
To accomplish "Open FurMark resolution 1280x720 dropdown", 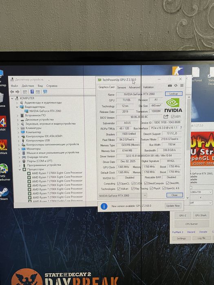I will (201, 192).
